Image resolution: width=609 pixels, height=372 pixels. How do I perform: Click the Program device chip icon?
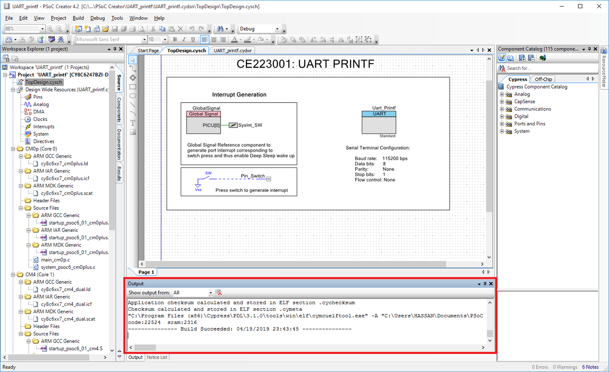(x=51, y=40)
